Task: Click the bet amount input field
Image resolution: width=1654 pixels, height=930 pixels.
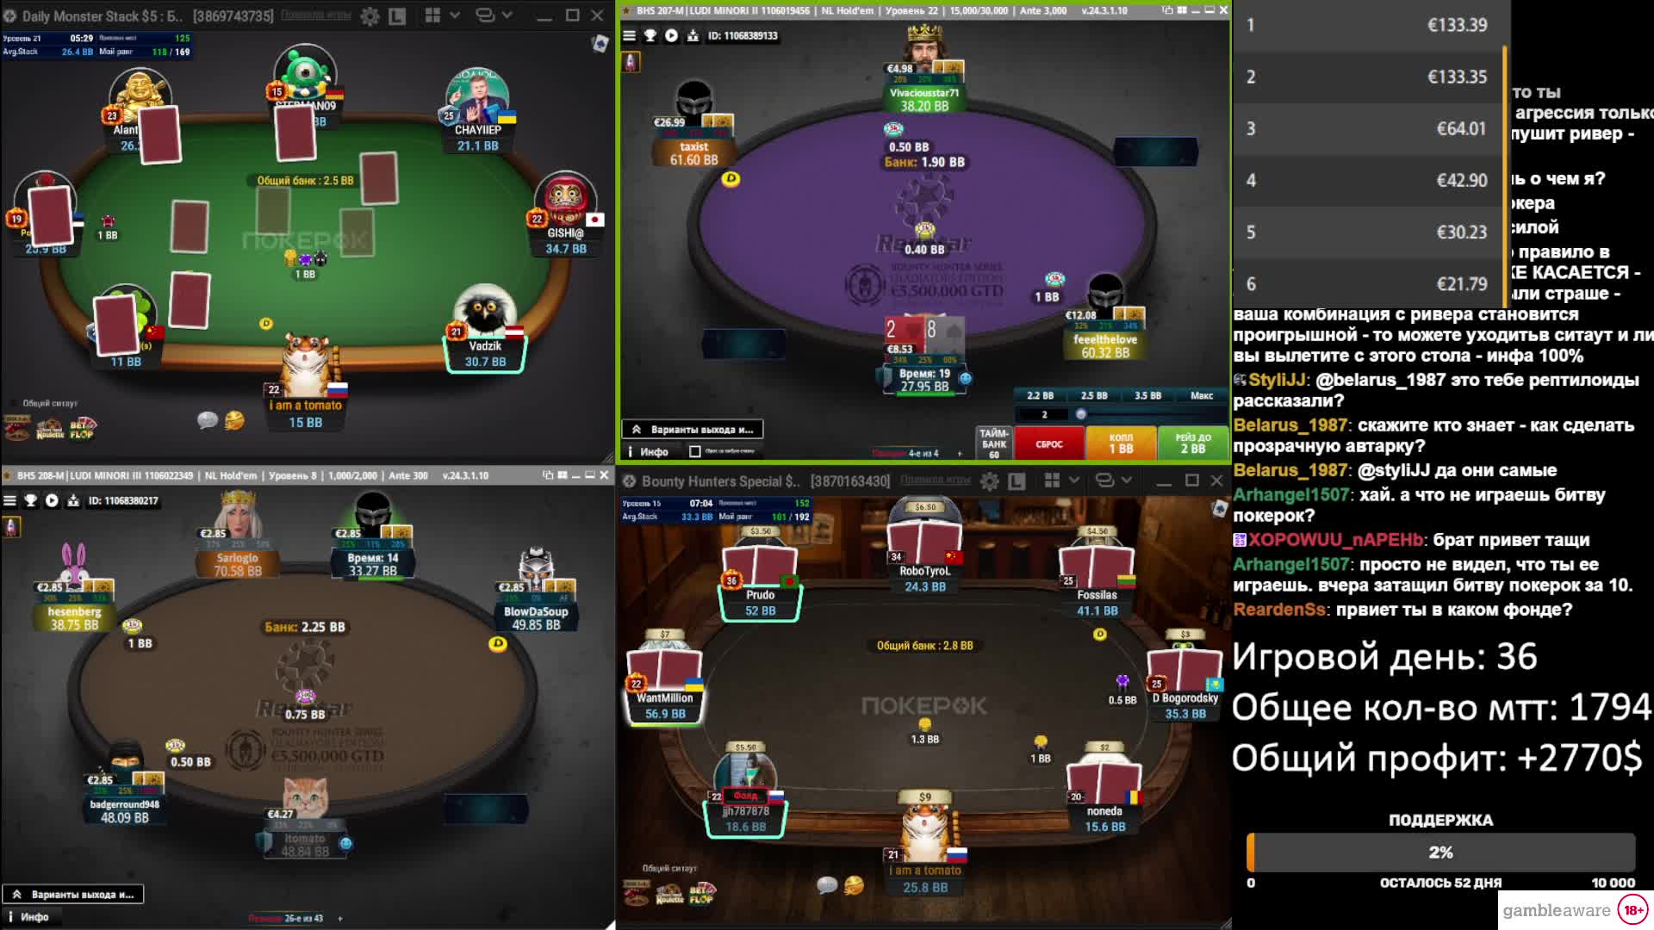Action: tap(1044, 415)
